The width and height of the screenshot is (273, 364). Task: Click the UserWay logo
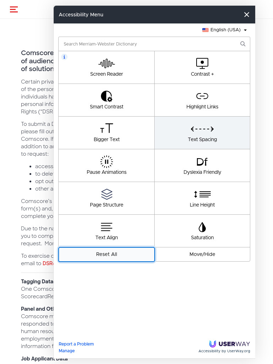coord(229,344)
